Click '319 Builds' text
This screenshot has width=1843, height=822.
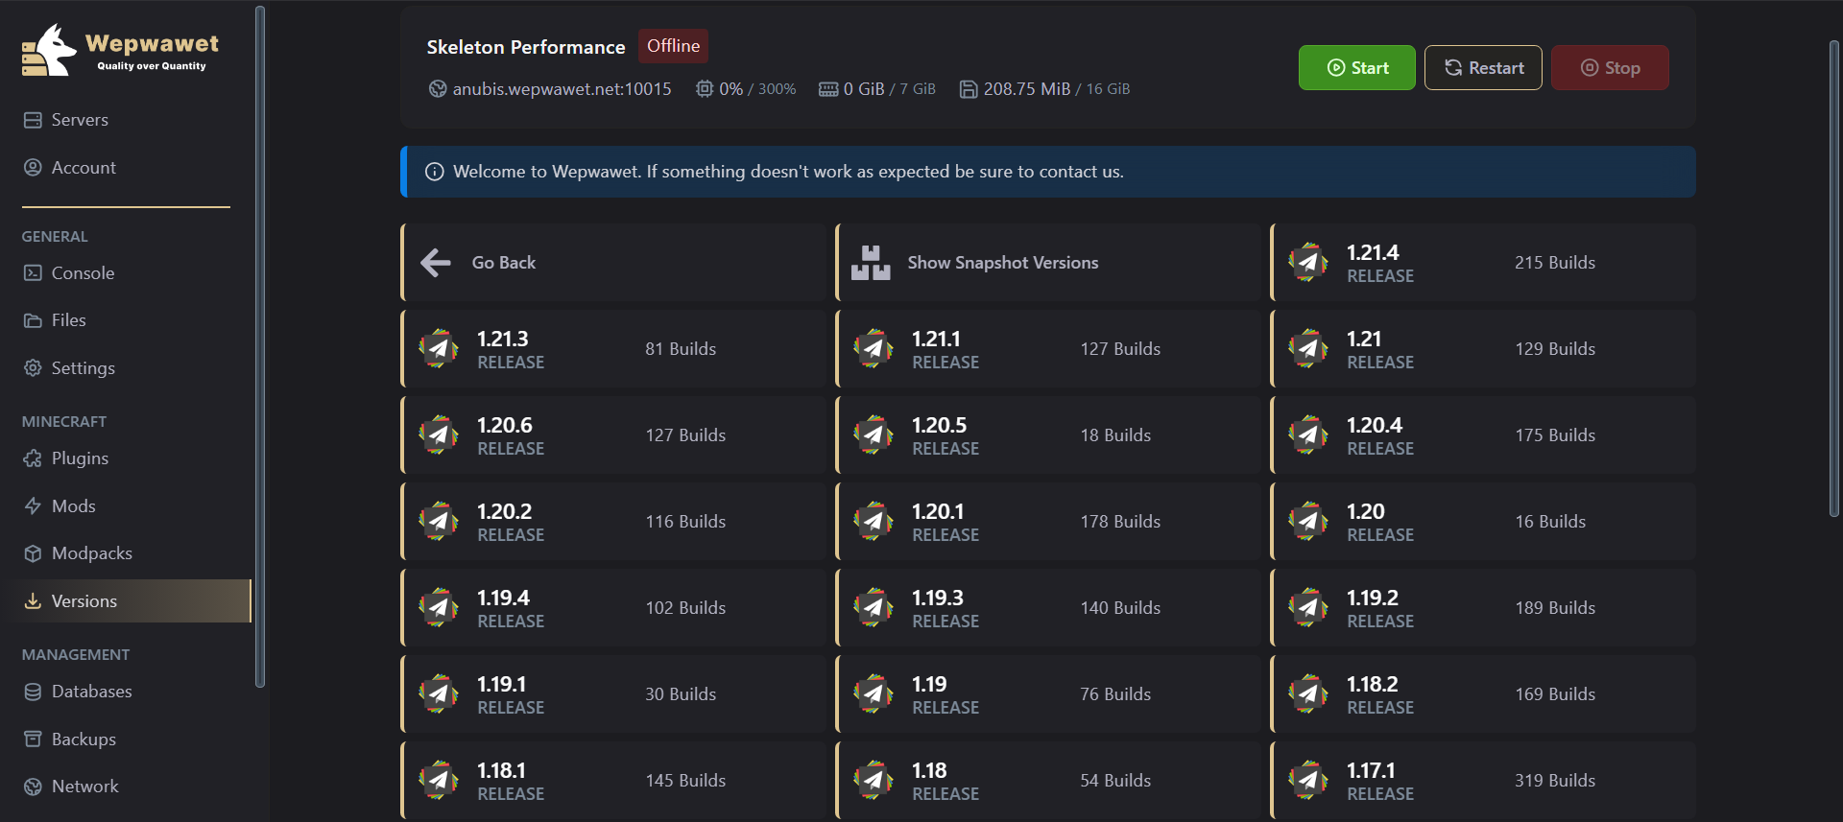point(1555,781)
